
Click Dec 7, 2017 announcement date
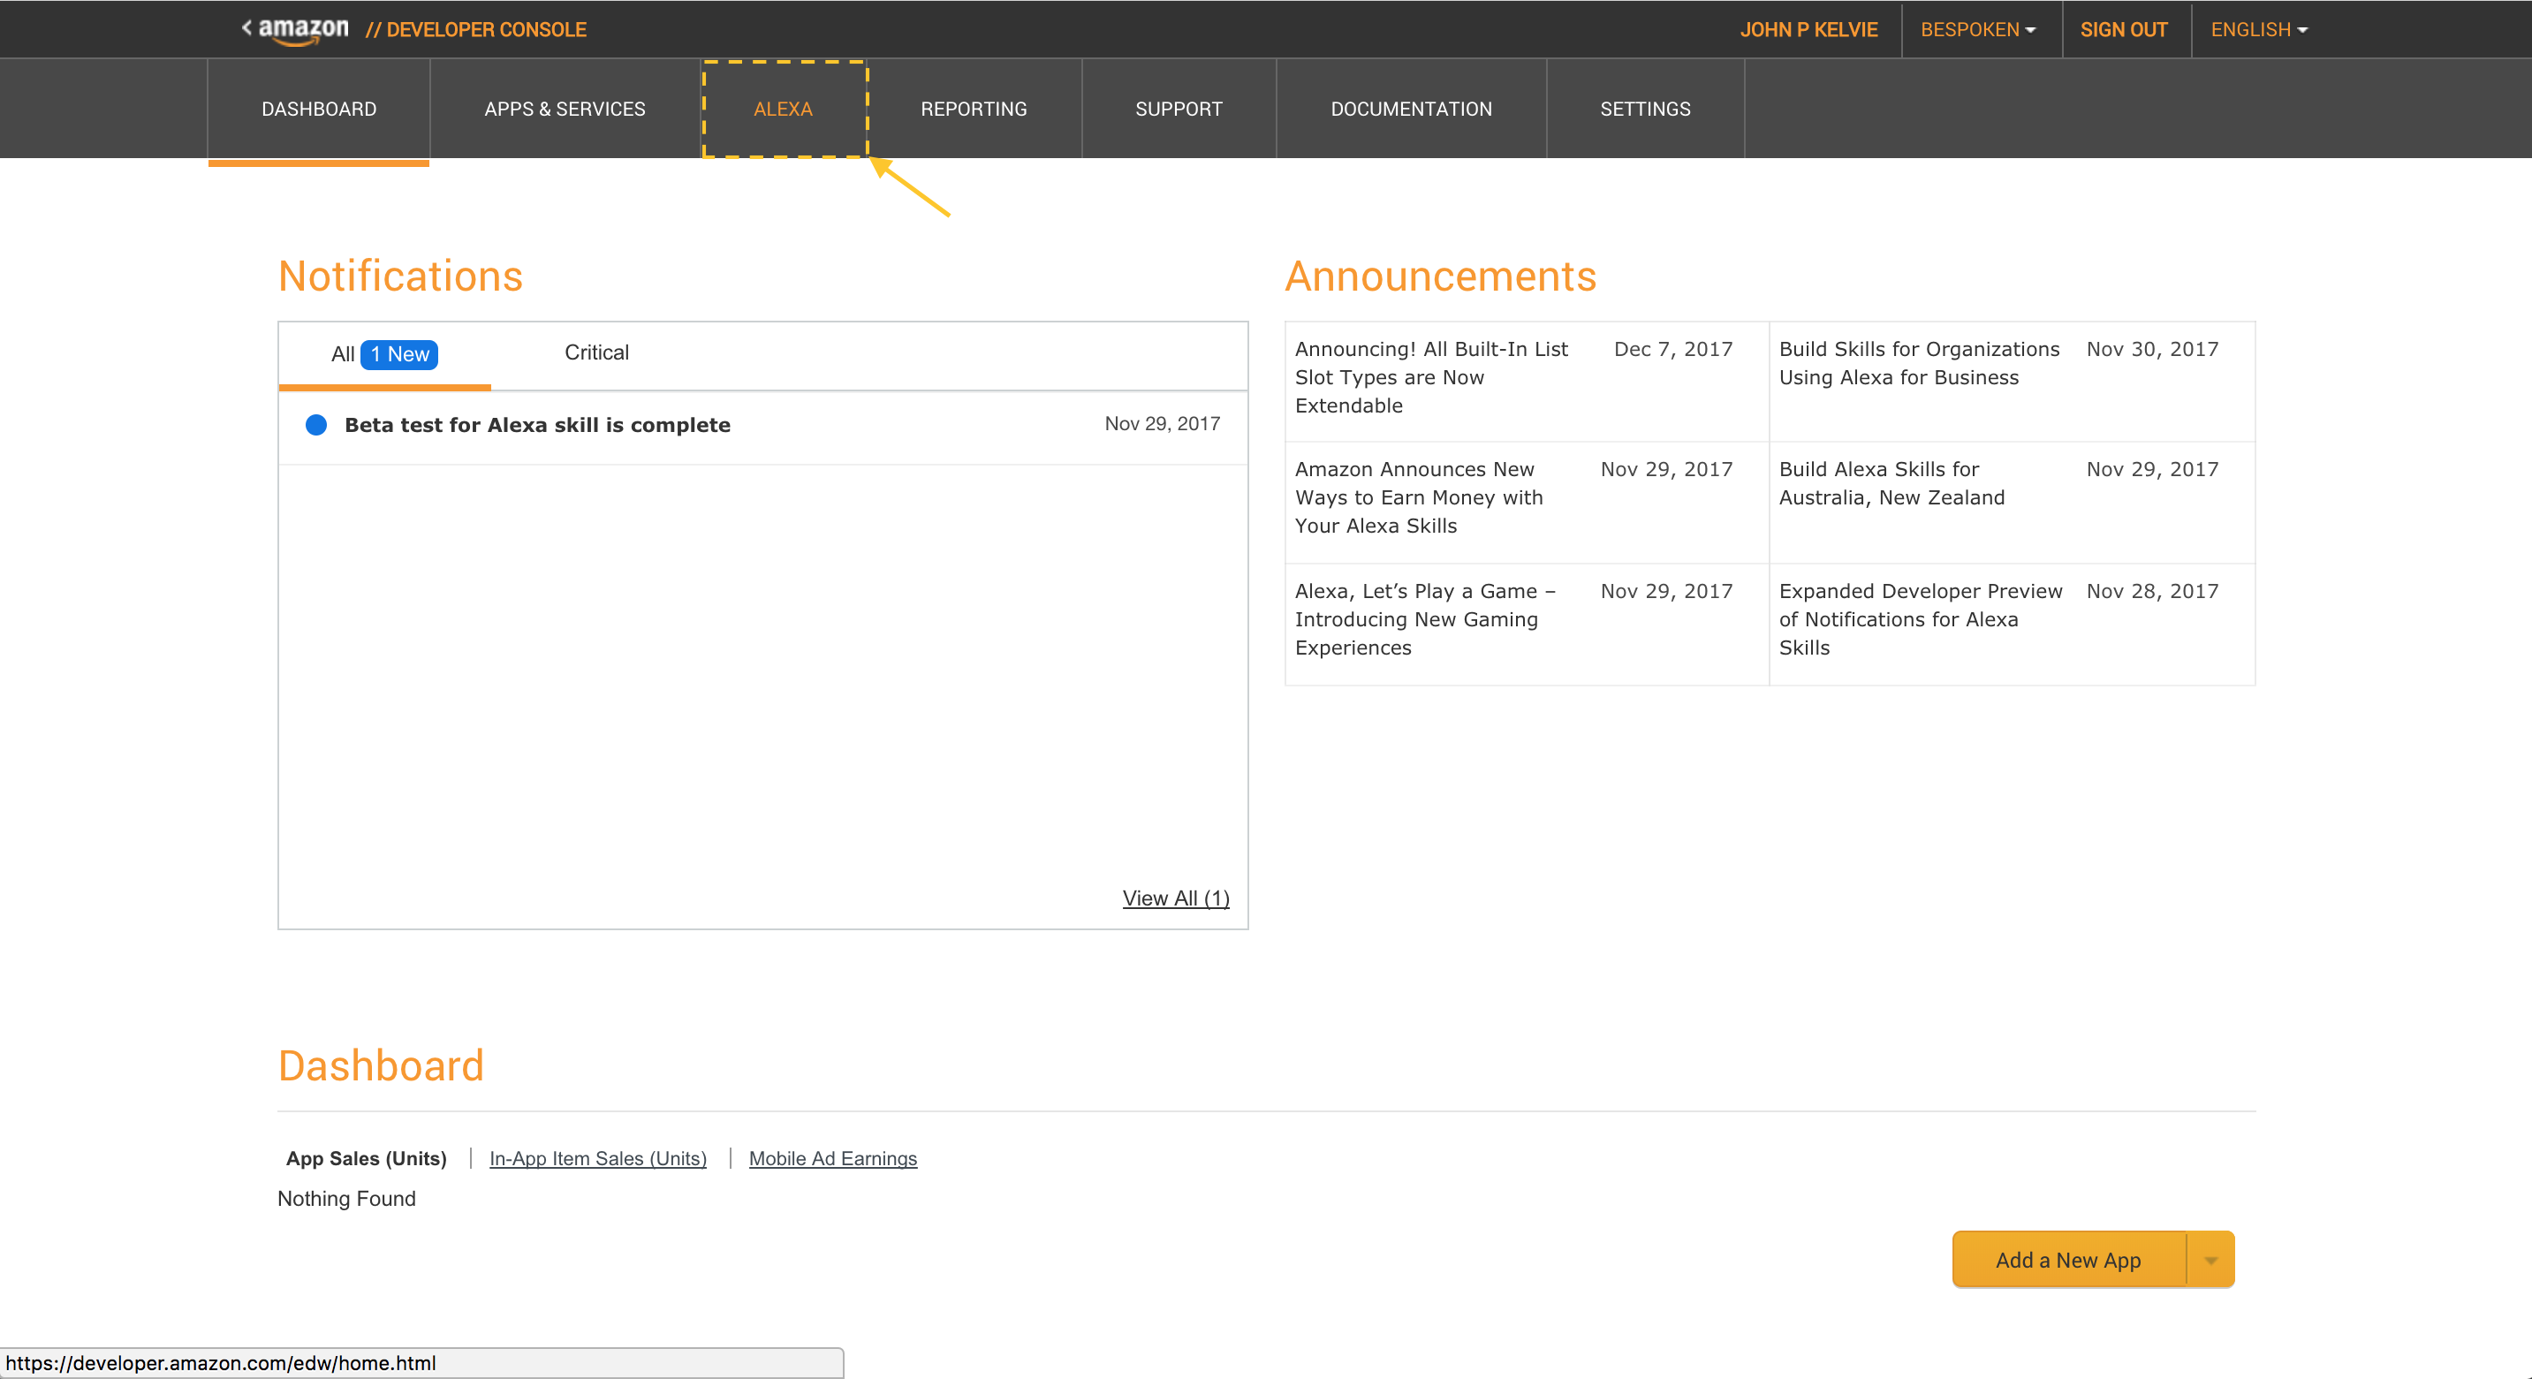(x=1673, y=350)
